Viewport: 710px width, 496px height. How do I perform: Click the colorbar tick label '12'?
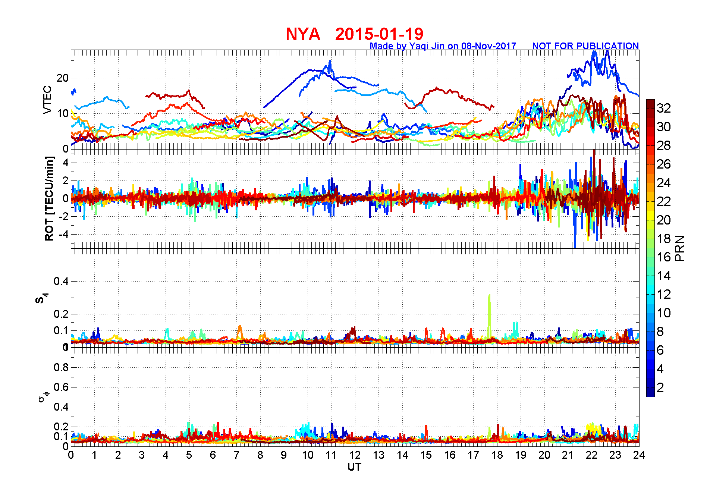[664, 294]
